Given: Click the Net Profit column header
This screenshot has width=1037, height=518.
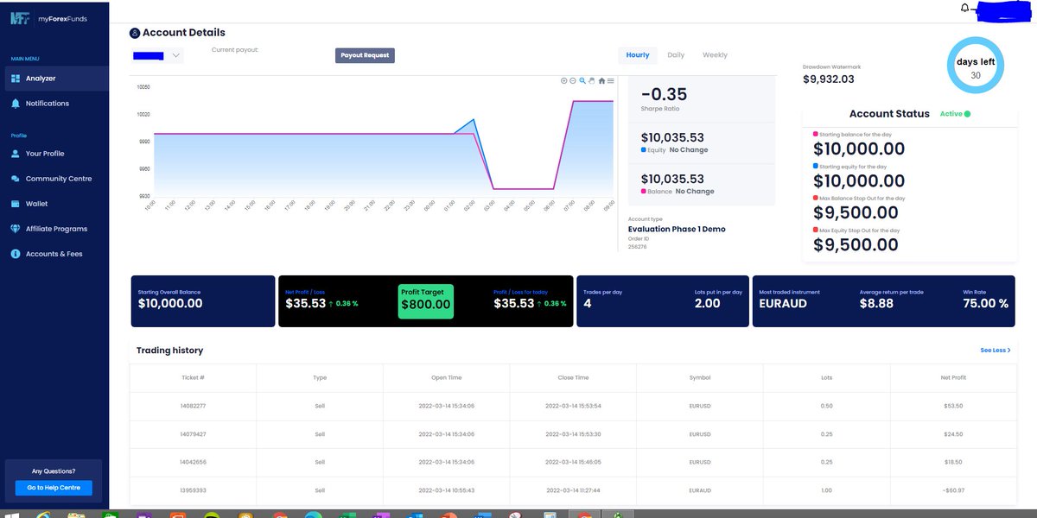Looking at the screenshot, I should (x=953, y=377).
